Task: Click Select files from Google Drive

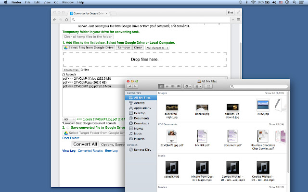Action: click(89, 48)
